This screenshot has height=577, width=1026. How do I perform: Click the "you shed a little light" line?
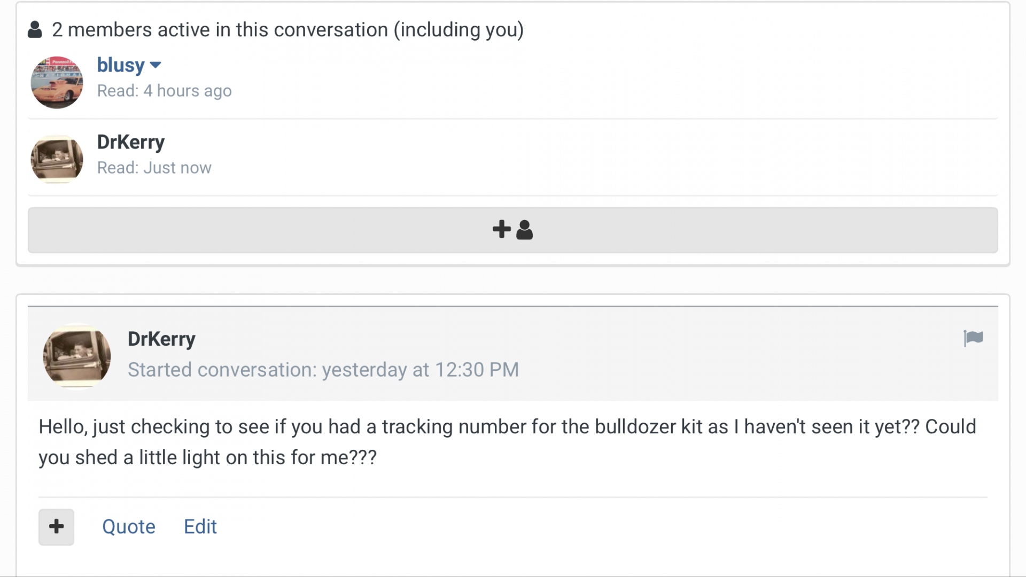tap(207, 457)
